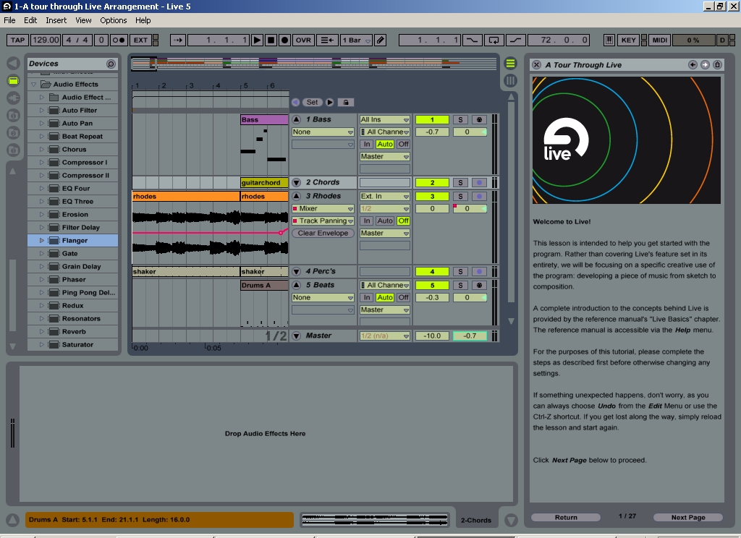This screenshot has width=741, height=538.
Task: Go to the lesson home icon
Action: tap(717, 64)
